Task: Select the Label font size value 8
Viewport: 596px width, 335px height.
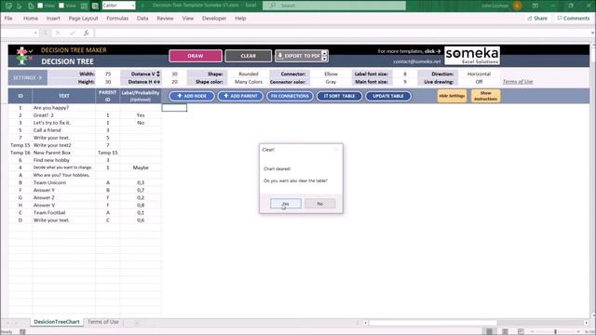Action: point(404,74)
